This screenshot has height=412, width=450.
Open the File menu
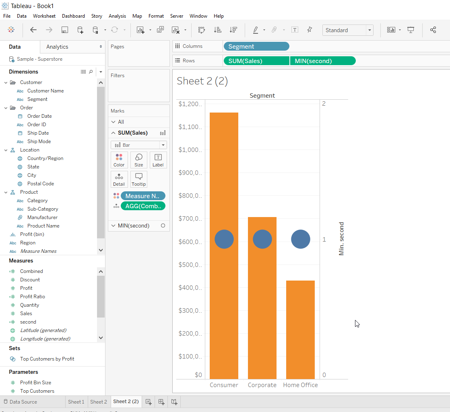(x=7, y=16)
